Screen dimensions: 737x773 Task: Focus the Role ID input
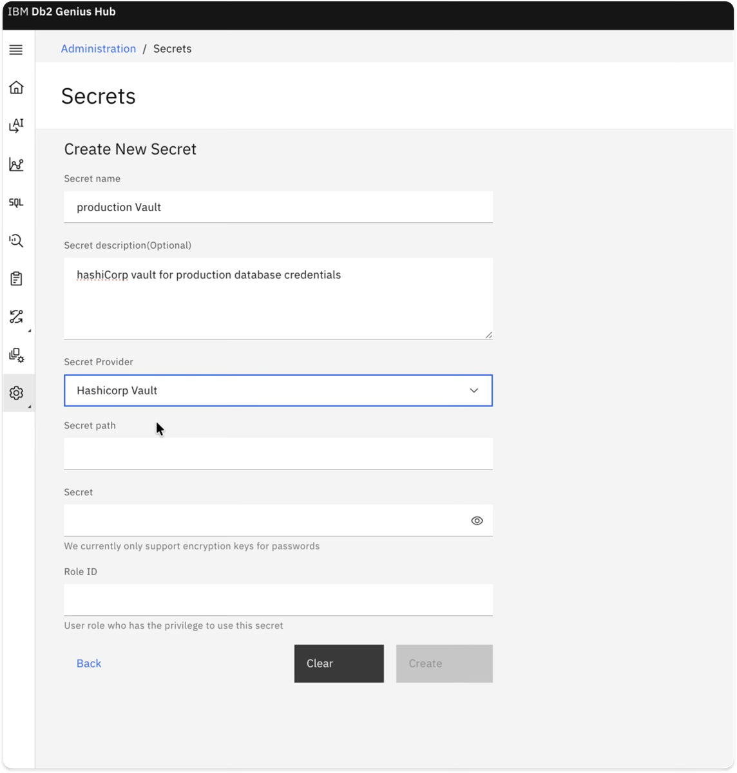278,600
